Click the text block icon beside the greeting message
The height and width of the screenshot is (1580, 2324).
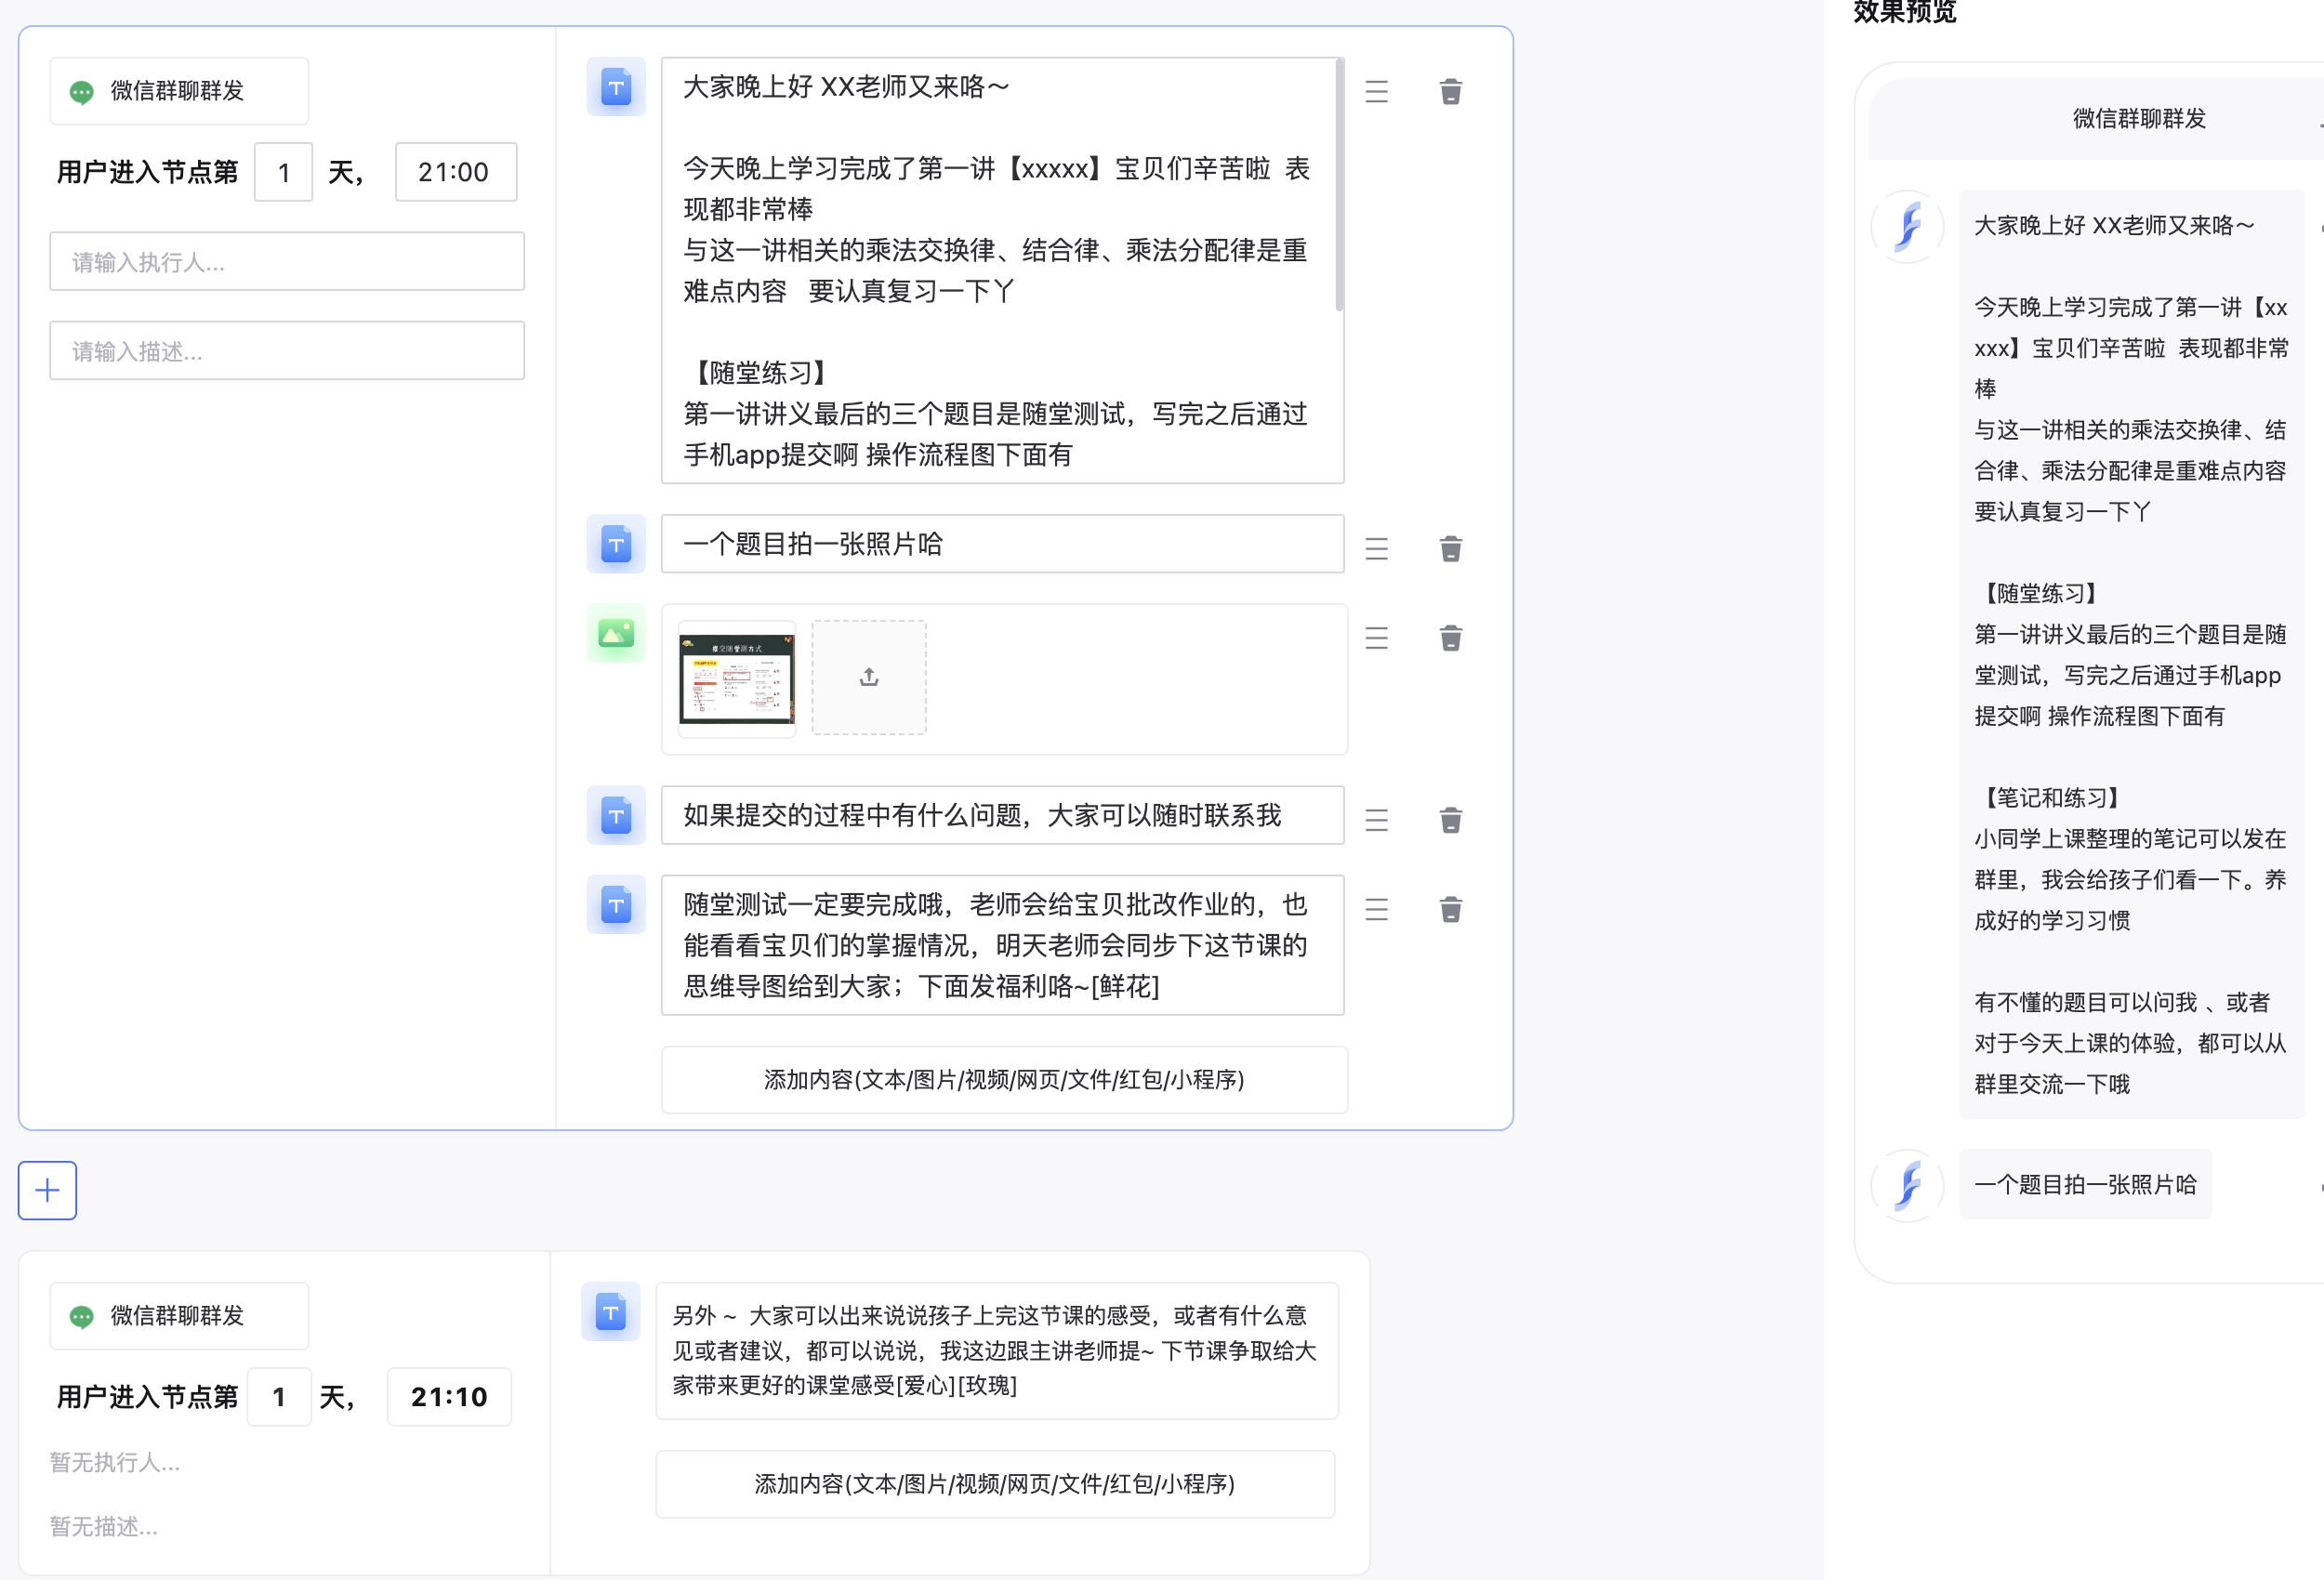[x=616, y=88]
